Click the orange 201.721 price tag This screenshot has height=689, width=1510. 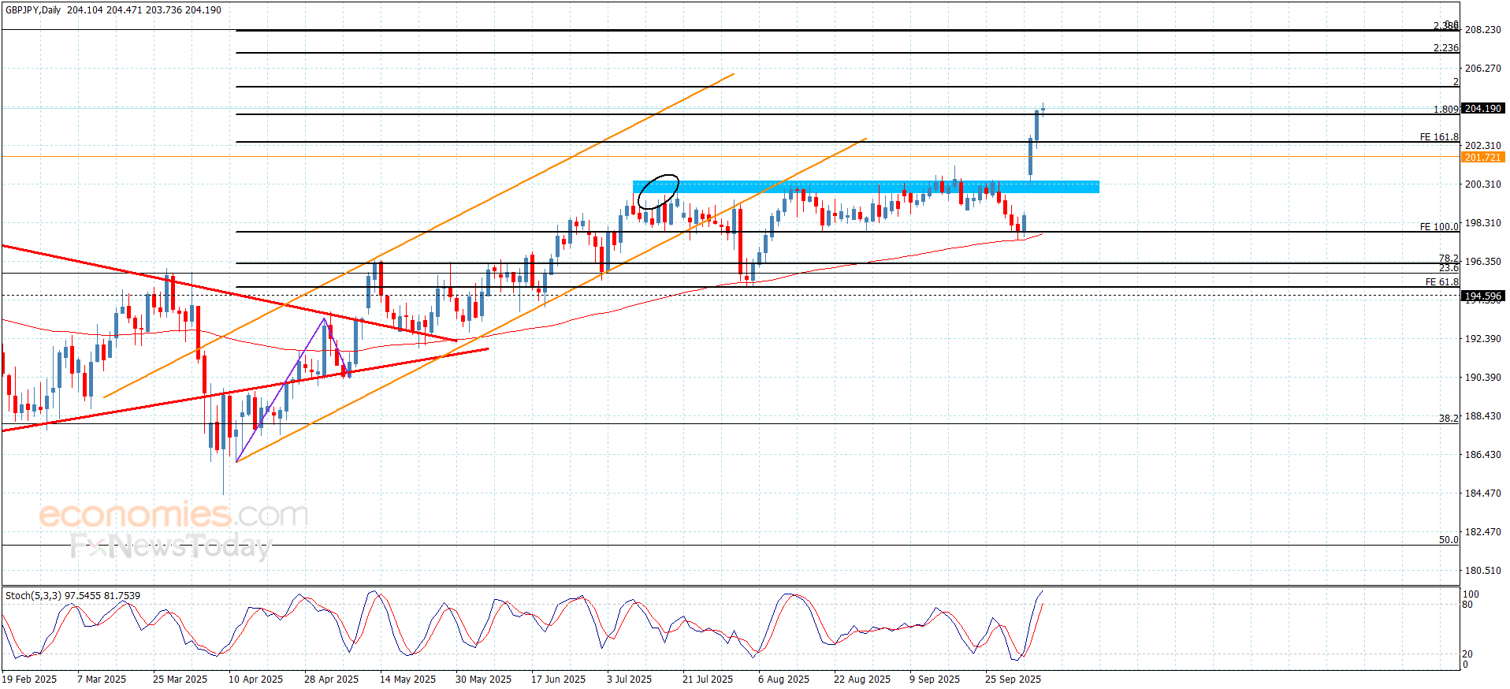pos(1483,158)
